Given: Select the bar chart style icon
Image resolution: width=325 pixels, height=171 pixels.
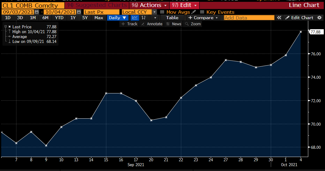Looking at the screenshot, I should pyautogui.click(x=143, y=18).
